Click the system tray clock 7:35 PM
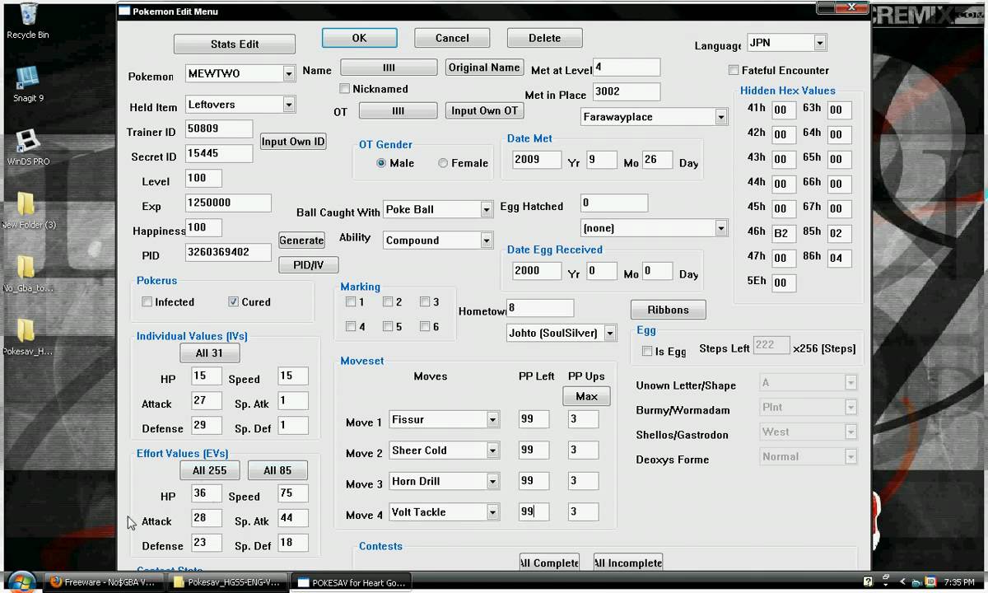 click(x=958, y=582)
